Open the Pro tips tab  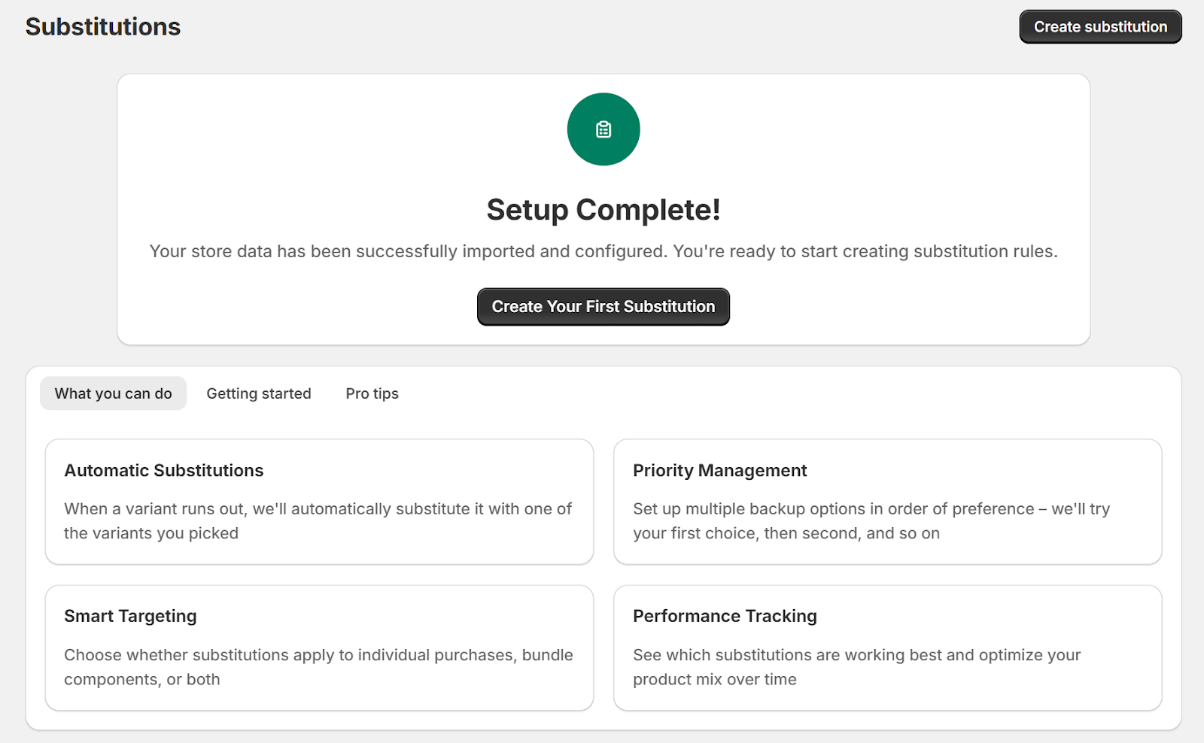tap(372, 393)
